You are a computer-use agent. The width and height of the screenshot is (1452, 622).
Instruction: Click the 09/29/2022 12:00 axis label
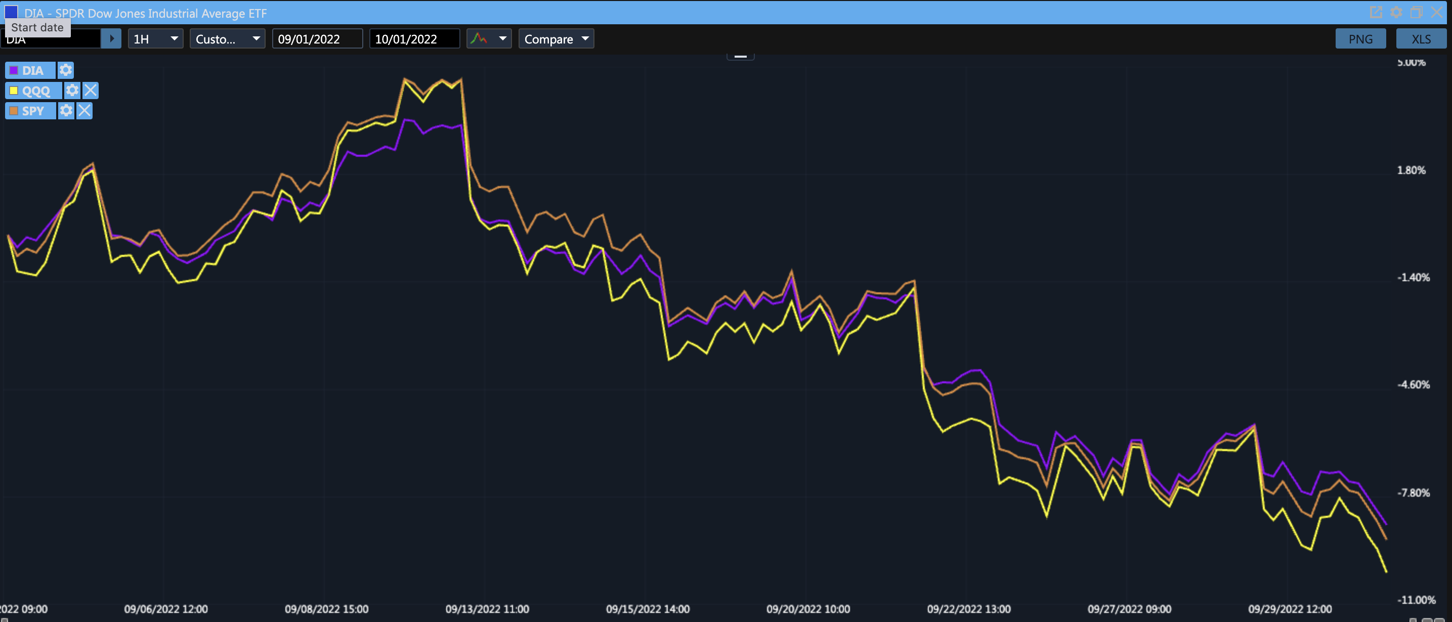click(1290, 609)
